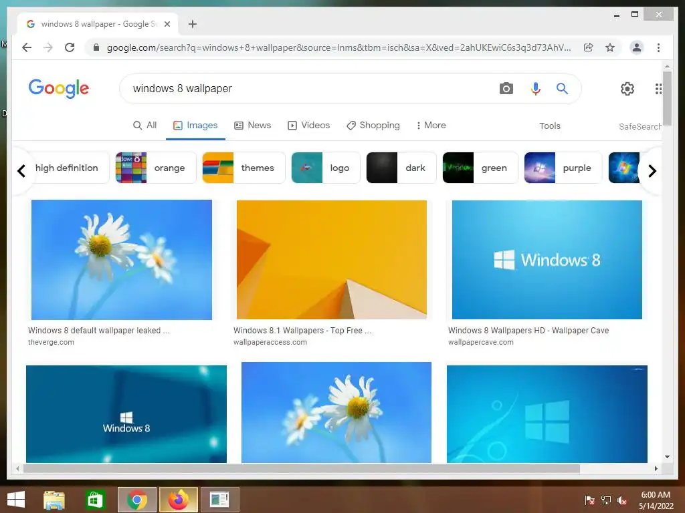685x513 pixels.
Task: Click the Action Center flag icon
Action: point(590,500)
